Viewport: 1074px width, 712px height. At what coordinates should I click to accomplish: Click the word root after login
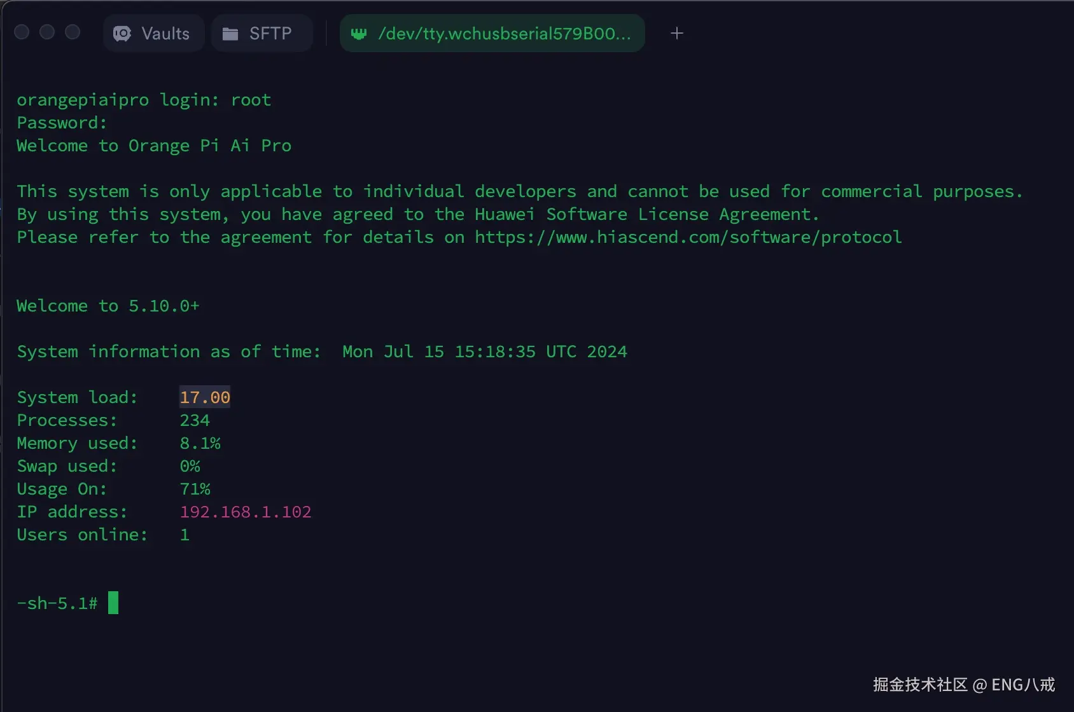pyautogui.click(x=251, y=100)
